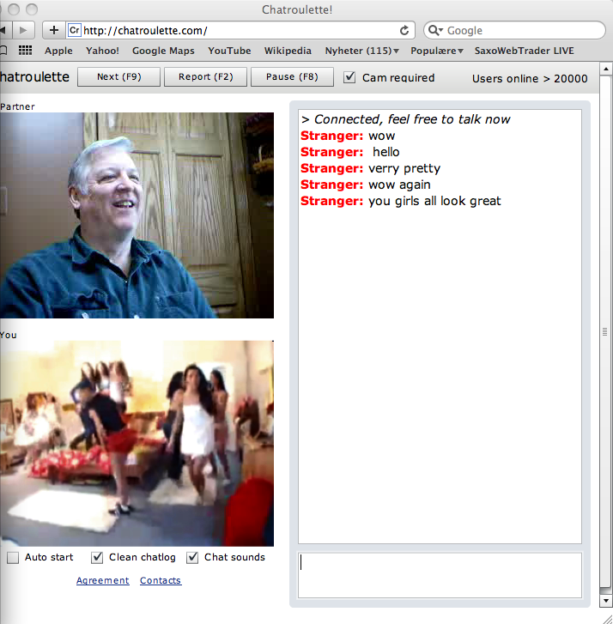Open the Apple bookmark
Image resolution: width=613 pixels, height=624 pixels.
pyautogui.click(x=58, y=51)
